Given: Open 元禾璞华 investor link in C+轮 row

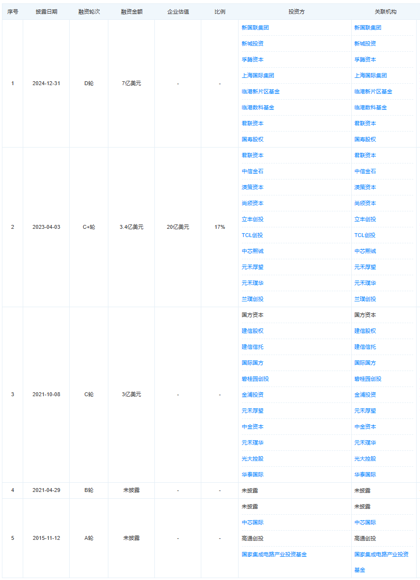Looking at the screenshot, I should coord(253,283).
